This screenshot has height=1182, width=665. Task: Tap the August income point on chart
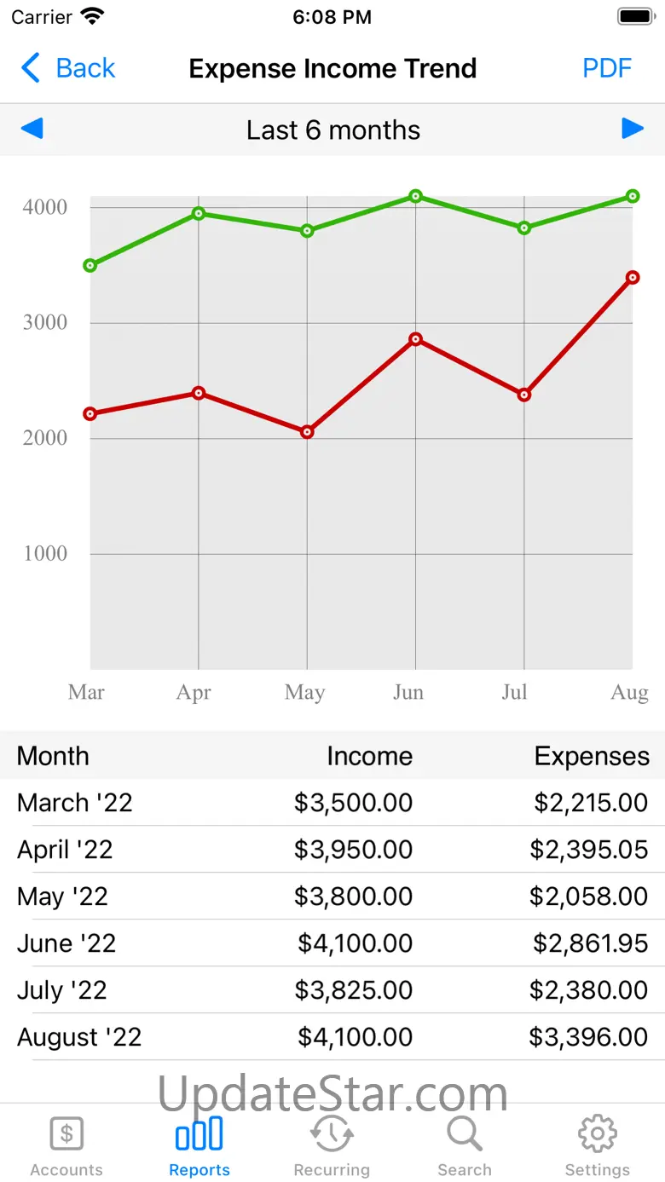pyautogui.click(x=633, y=196)
